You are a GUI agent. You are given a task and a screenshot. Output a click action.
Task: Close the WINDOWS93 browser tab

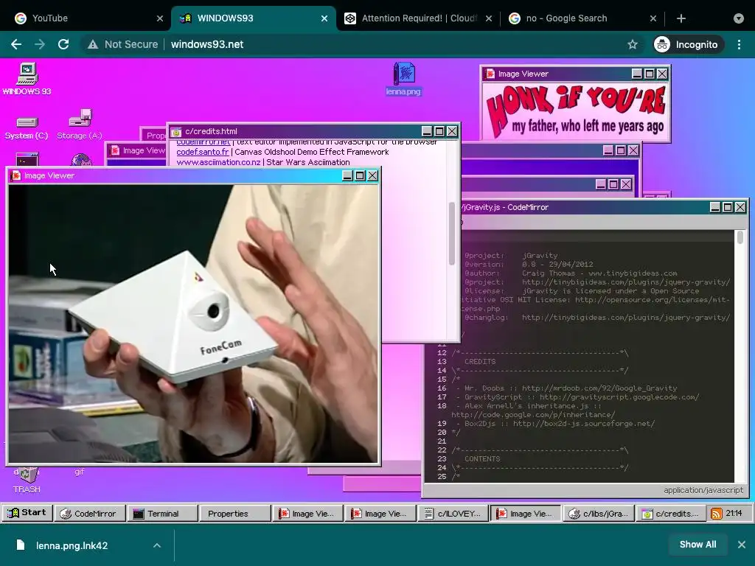[x=324, y=18]
